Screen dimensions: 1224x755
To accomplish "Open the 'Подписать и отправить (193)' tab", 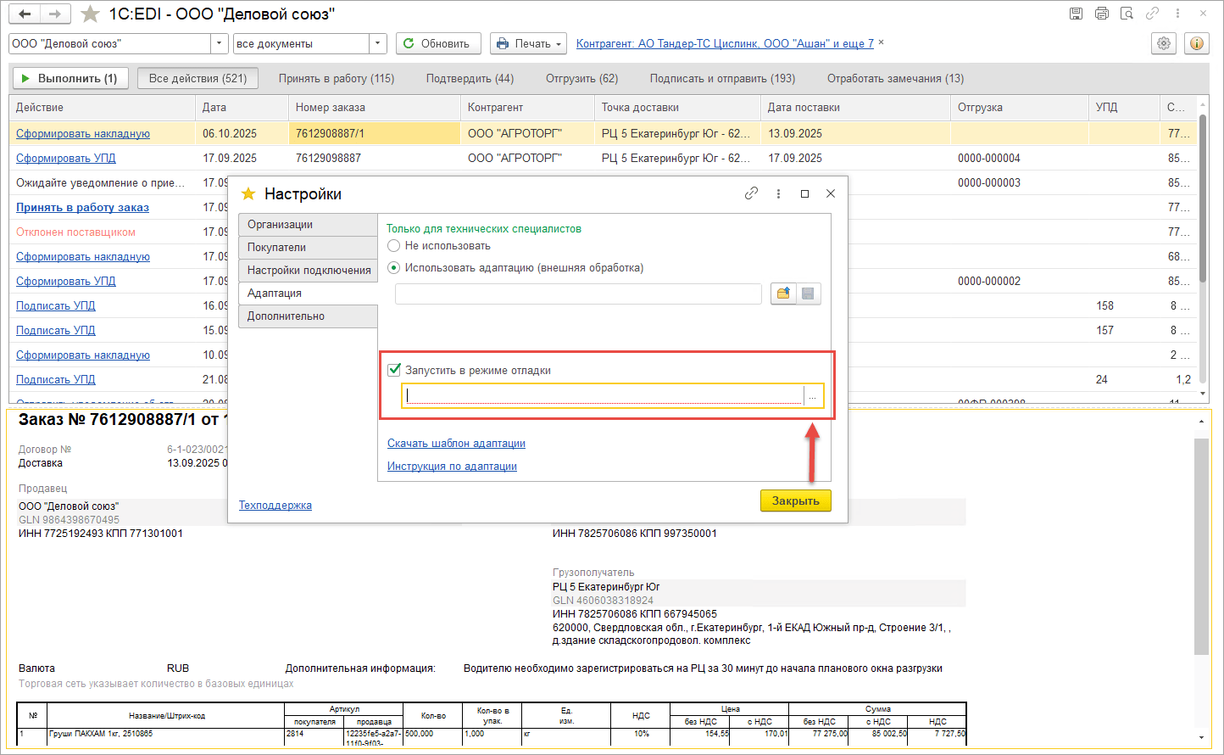I will coord(722,78).
